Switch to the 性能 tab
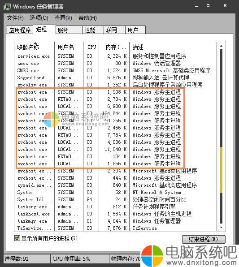Viewport: 239px width, 267px height. point(93,30)
